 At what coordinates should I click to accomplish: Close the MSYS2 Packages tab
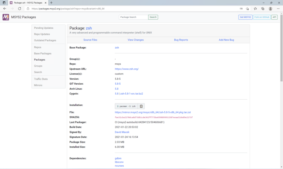click(x=46, y=3)
